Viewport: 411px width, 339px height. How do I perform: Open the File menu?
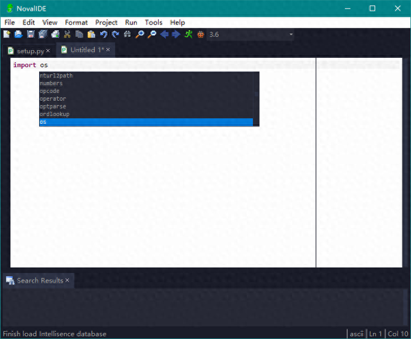click(10, 22)
